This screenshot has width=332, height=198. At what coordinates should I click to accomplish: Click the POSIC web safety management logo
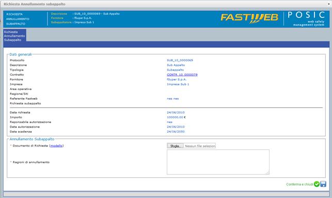(x=306, y=19)
